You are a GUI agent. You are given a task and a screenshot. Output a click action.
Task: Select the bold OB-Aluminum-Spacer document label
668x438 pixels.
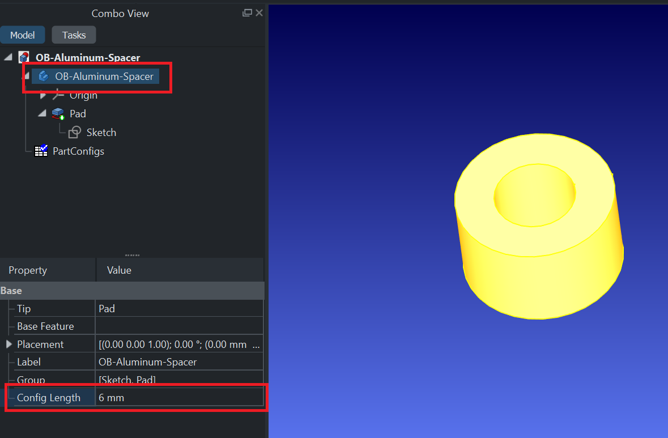click(88, 58)
